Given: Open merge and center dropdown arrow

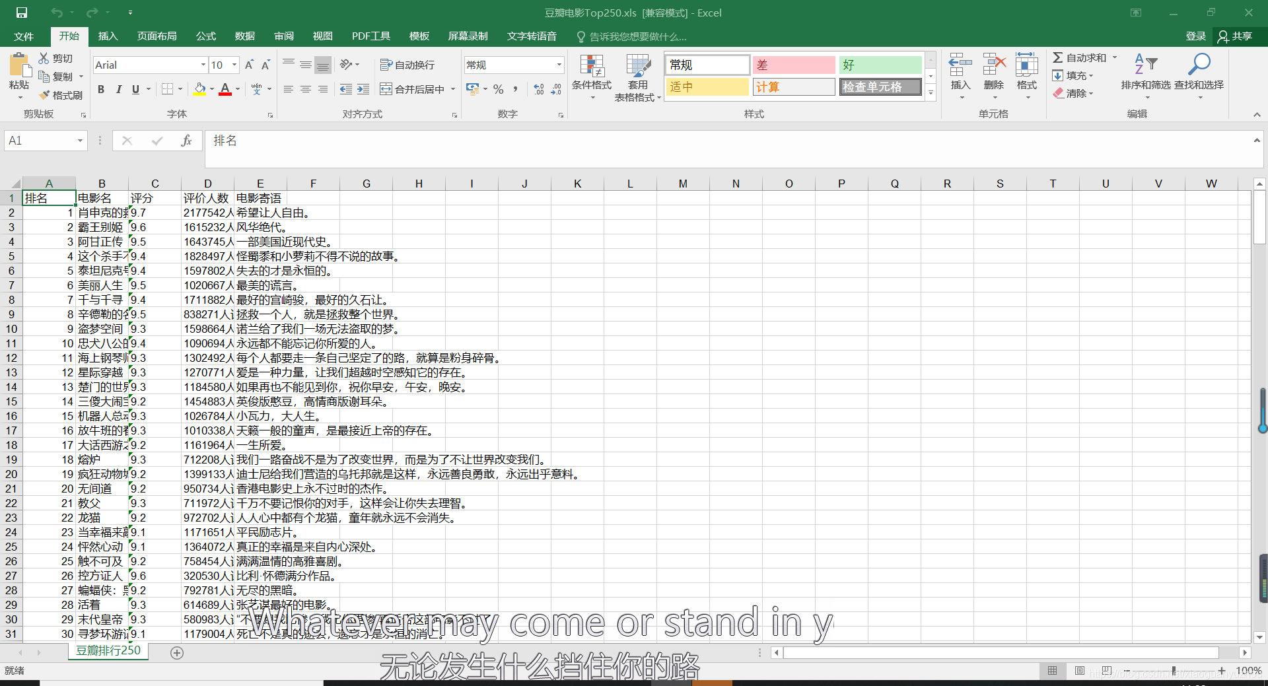Looking at the screenshot, I should pos(453,89).
